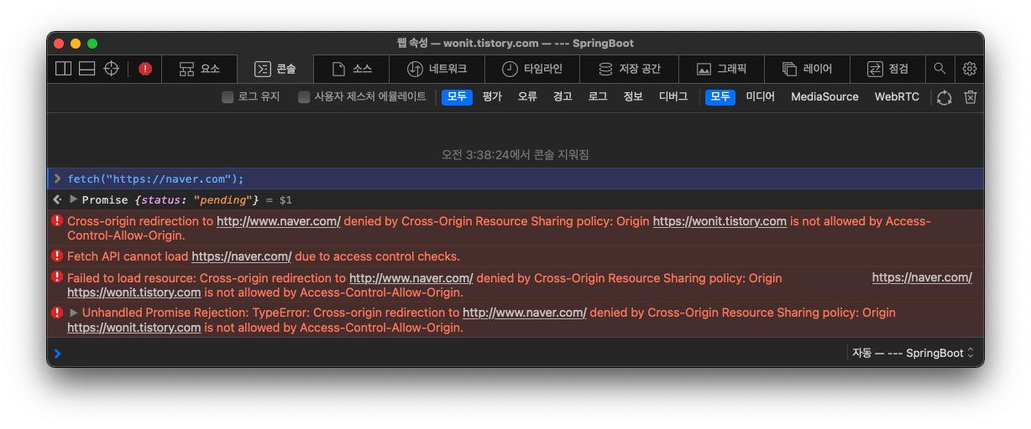Filter console by 오류 (errors)
The height and width of the screenshot is (429, 1031).
pos(527,97)
